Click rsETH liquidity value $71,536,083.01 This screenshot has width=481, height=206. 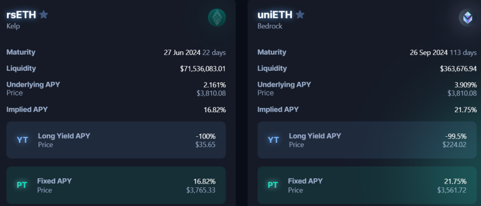pyautogui.click(x=203, y=69)
